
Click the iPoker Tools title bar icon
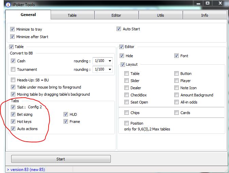(8, 5)
